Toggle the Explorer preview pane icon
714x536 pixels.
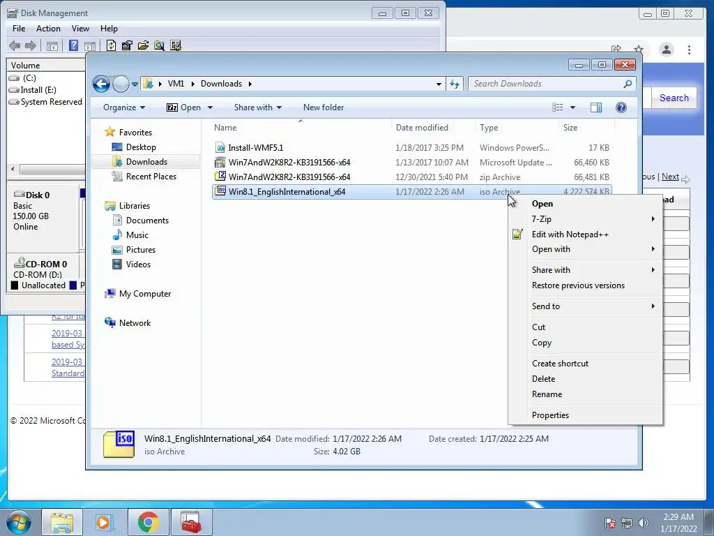point(595,107)
